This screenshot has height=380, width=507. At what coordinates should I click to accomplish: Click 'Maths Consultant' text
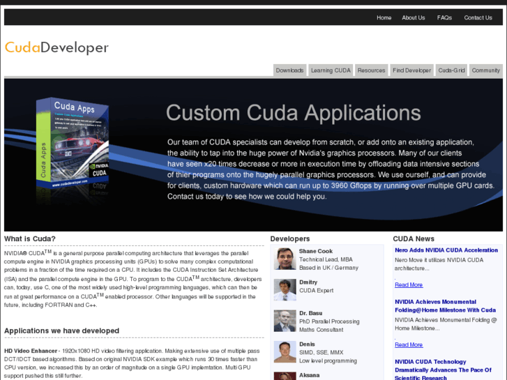[x=321, y=330]
